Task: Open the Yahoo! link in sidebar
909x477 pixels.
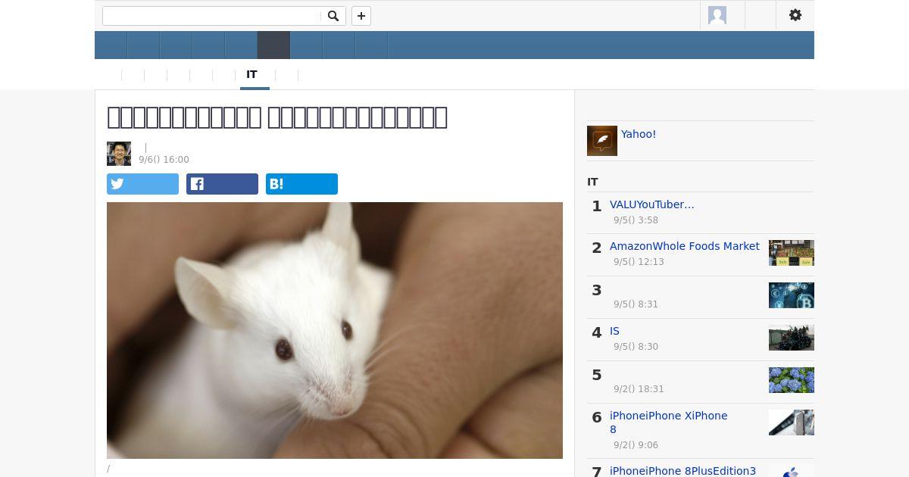Action: tap(639, 134)
